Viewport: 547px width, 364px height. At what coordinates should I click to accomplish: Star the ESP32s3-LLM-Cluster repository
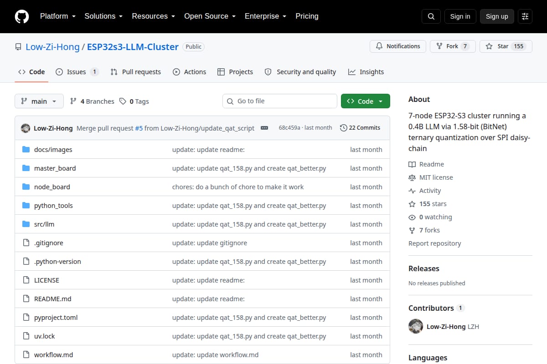click(x=506, y=46)
